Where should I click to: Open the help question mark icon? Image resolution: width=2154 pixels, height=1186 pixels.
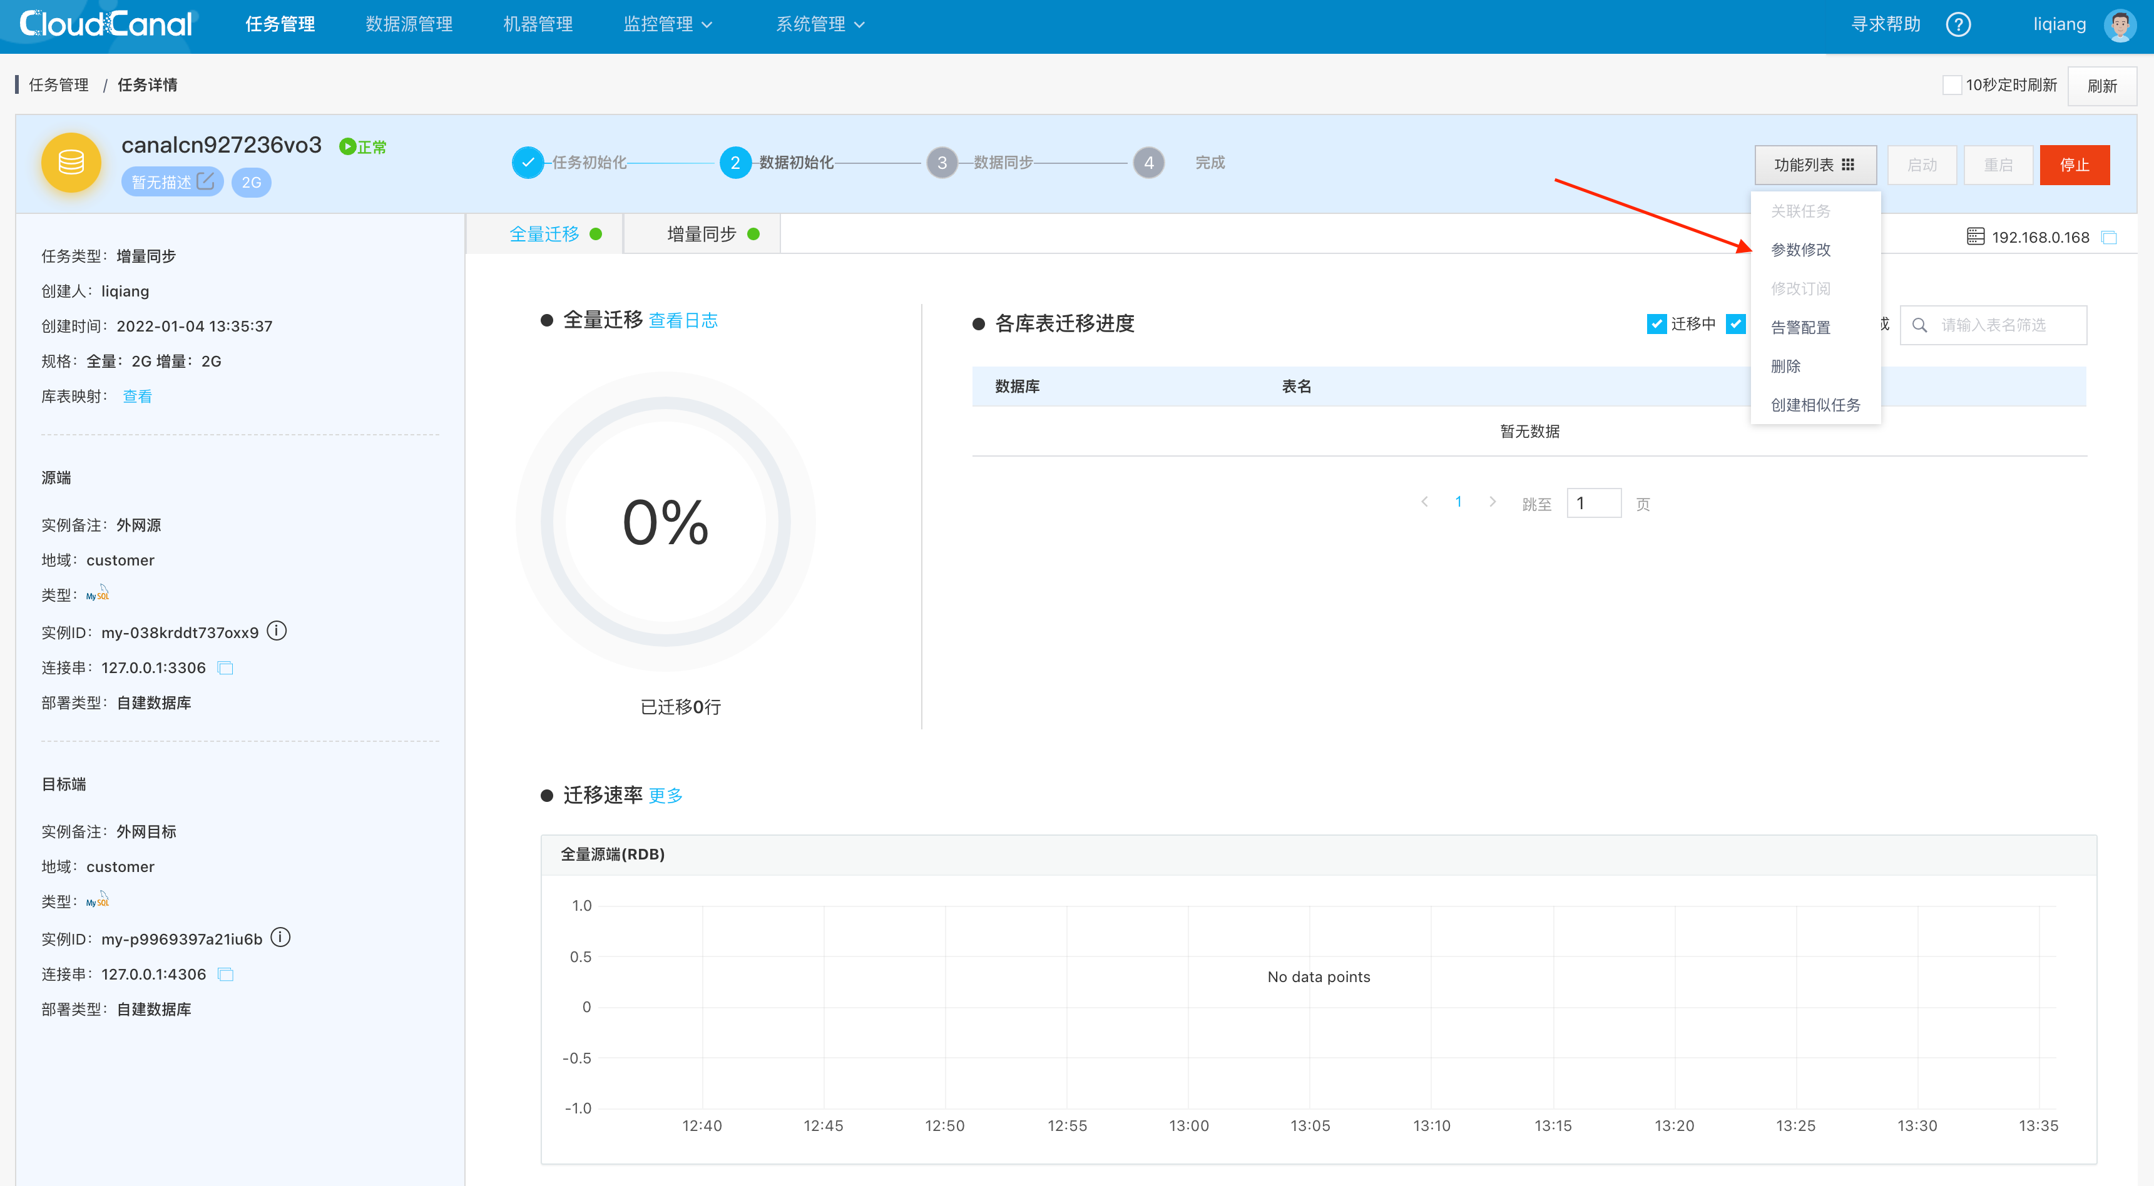[1958, 24]
